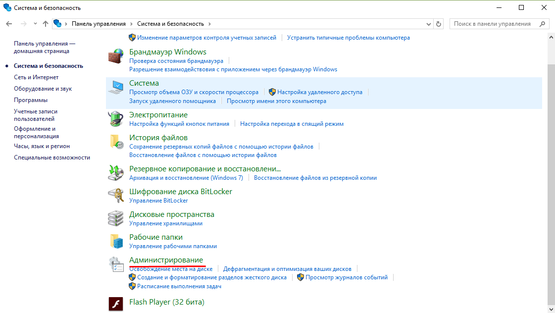The width and height of the screenshot is (555, 313).
Task: Click the vertical scrollbar on the right
Action: pos(551,173)
